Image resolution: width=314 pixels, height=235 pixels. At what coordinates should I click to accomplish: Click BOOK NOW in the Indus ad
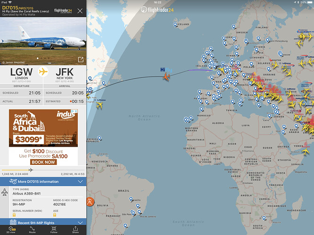coord(43,162)
